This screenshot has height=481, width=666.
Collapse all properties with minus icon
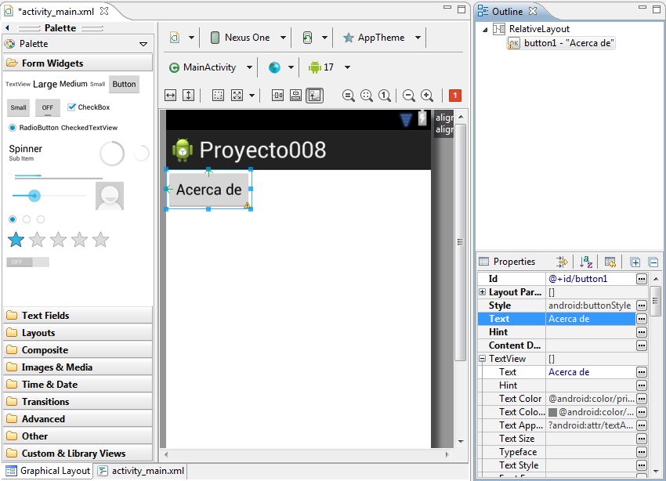pyautogui.click(x=653, y=262)
